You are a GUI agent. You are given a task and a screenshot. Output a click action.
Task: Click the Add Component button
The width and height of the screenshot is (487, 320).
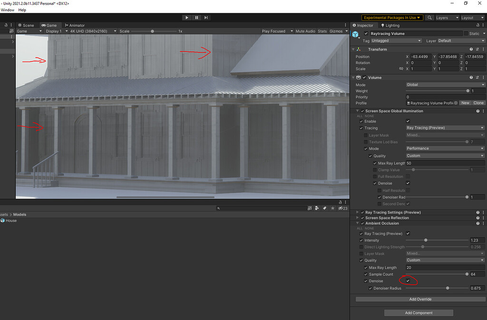click(x=419, y=313)
